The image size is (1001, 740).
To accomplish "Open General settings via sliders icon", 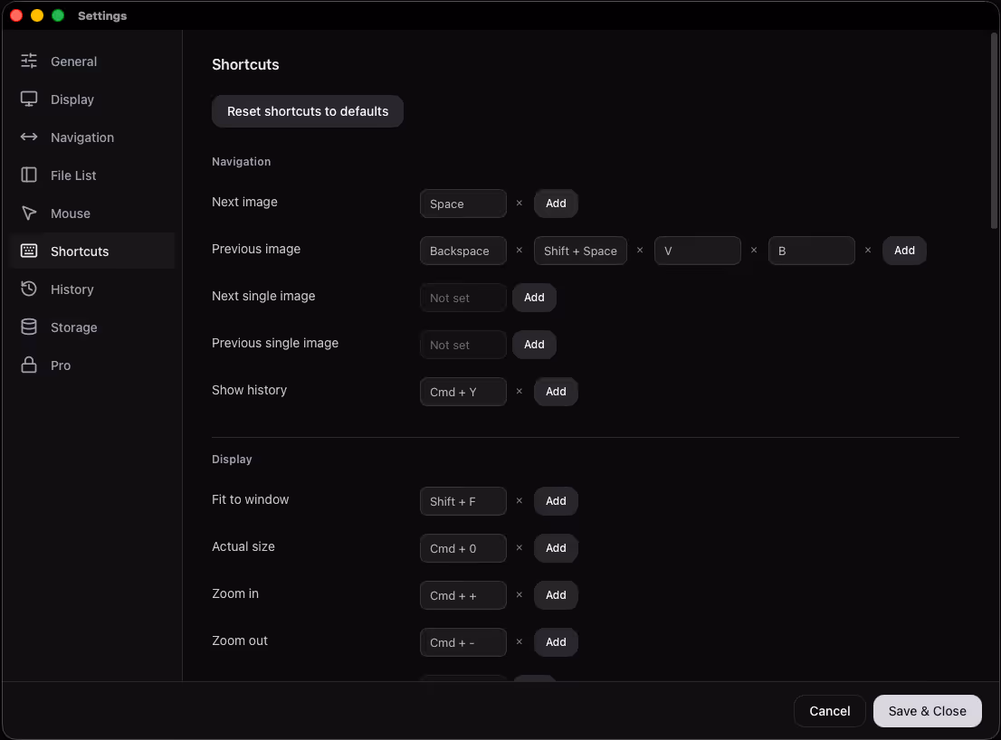I will point(29,62).
